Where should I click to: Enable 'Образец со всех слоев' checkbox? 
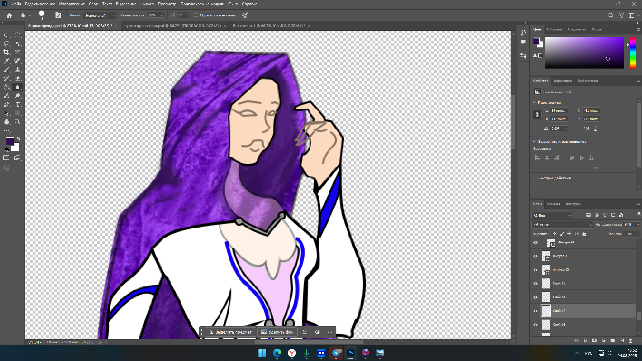coord(197,15)
